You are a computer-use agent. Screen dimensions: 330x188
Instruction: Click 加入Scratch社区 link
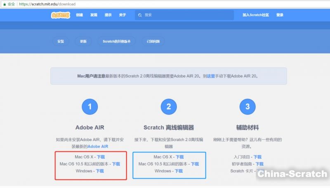coord(256,15)
